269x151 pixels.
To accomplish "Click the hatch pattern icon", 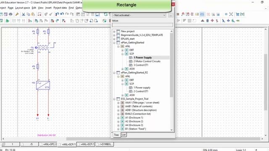I will tap(190, 21).
